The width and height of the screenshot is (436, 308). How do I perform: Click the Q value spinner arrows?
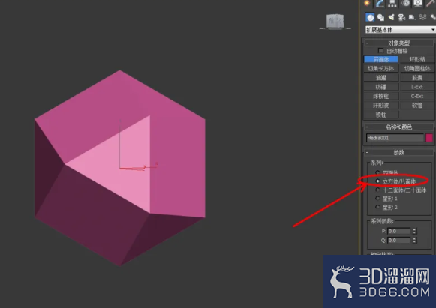coord(414,241)
